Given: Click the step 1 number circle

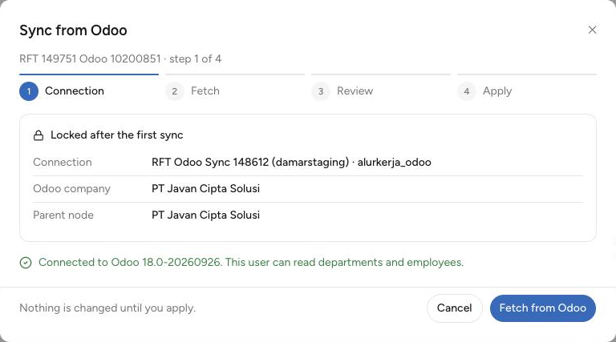Looking at the screenshot, I should pyautogui.click(x=29, y=91).
